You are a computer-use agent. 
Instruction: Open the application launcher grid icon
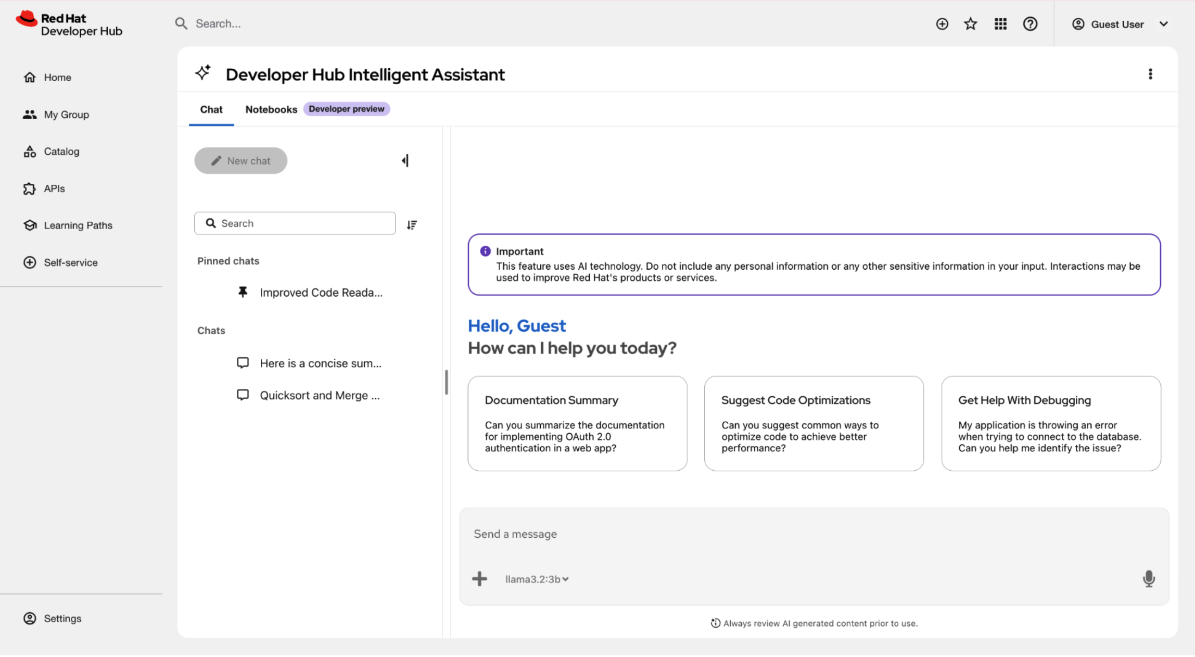[1000, 24]
